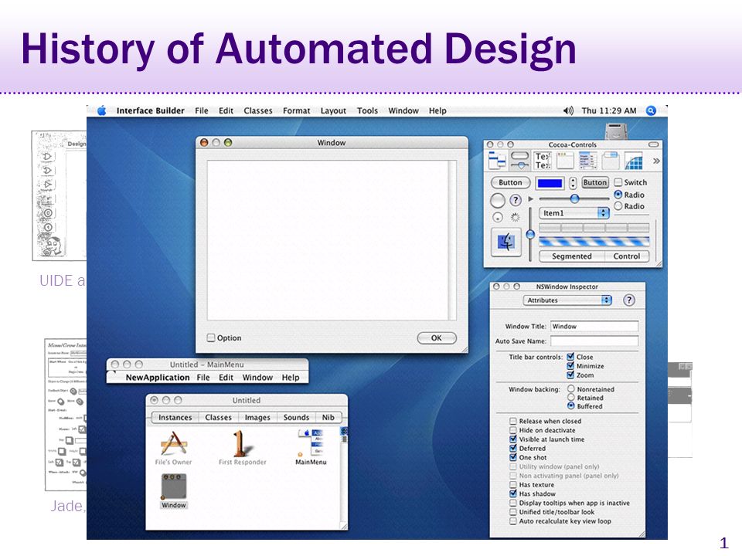Open the Layout menu in the menu bar
Image resolution: width=742 pixels, height=556 pixels.
[333, 110]
